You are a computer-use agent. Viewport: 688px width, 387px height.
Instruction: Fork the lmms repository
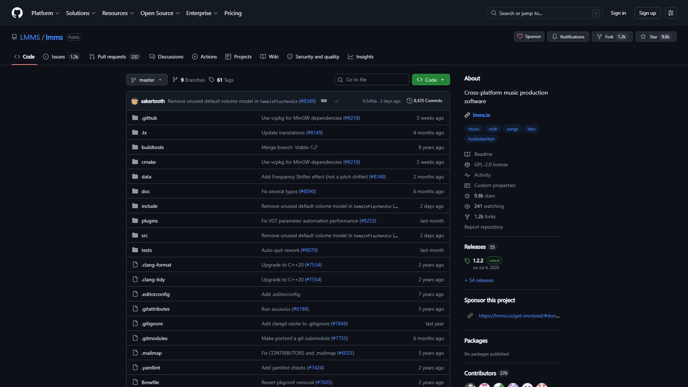612,37
